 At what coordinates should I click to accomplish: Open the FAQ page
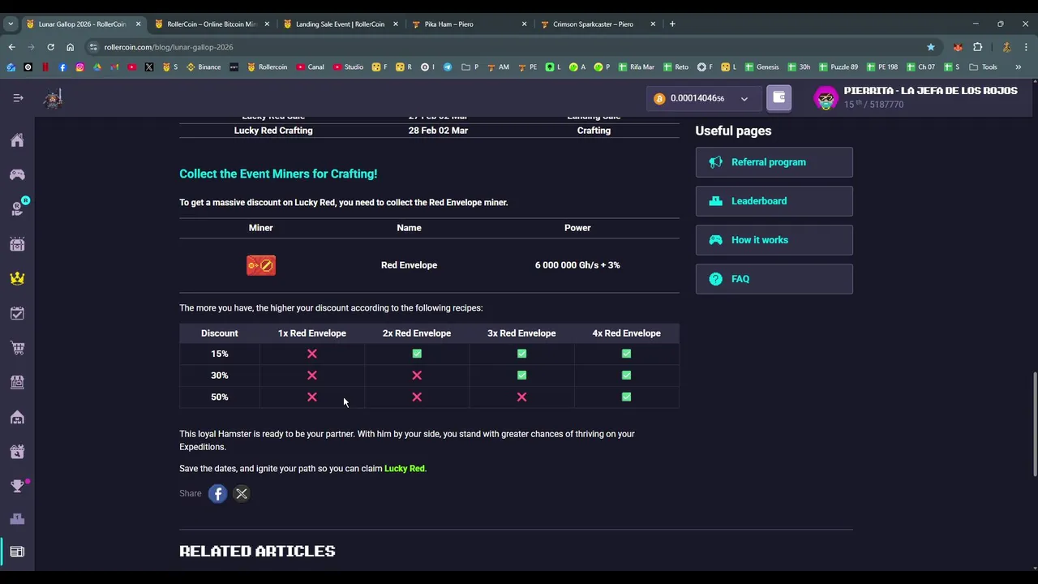(x=774, y=279)
